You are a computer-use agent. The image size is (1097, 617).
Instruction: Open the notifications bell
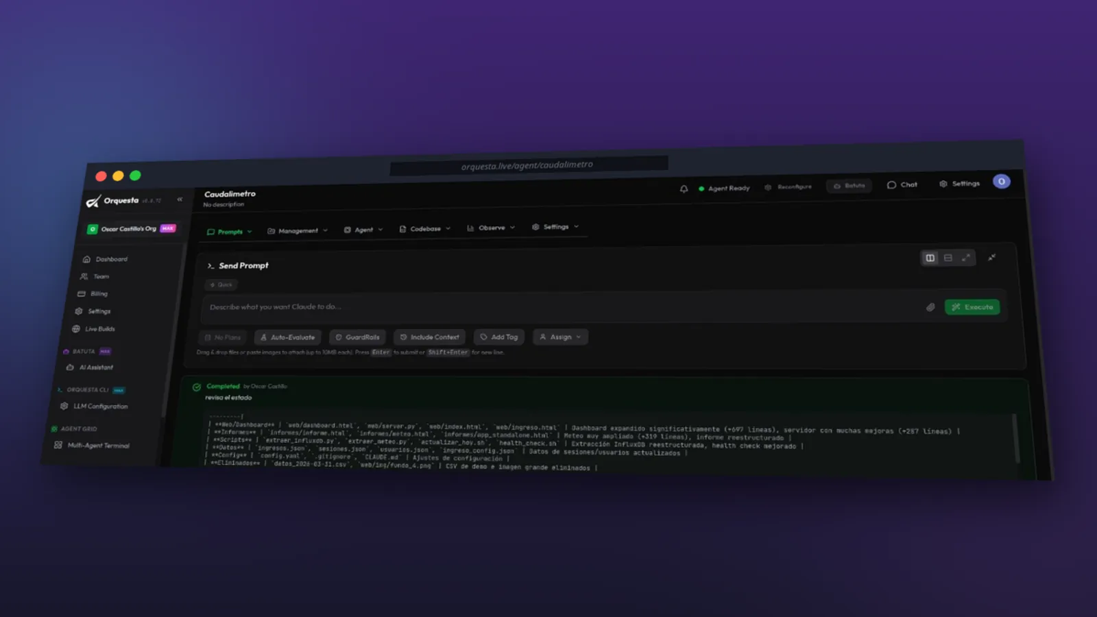[x=684, y=189]
